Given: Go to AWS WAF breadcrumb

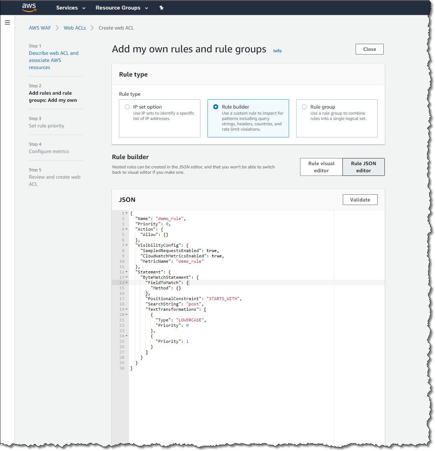Looking at the screenshot, I should [x=40, y=28].
